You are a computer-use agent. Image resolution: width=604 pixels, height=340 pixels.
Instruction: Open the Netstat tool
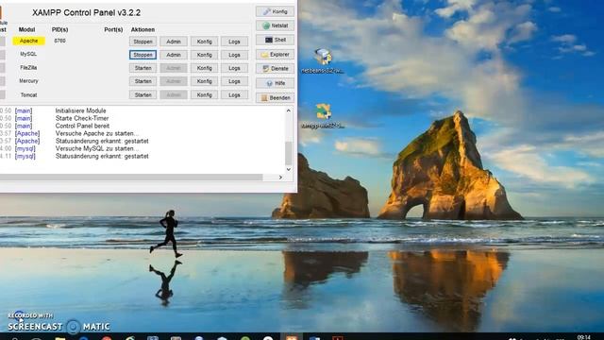click(x=275, y=25)
